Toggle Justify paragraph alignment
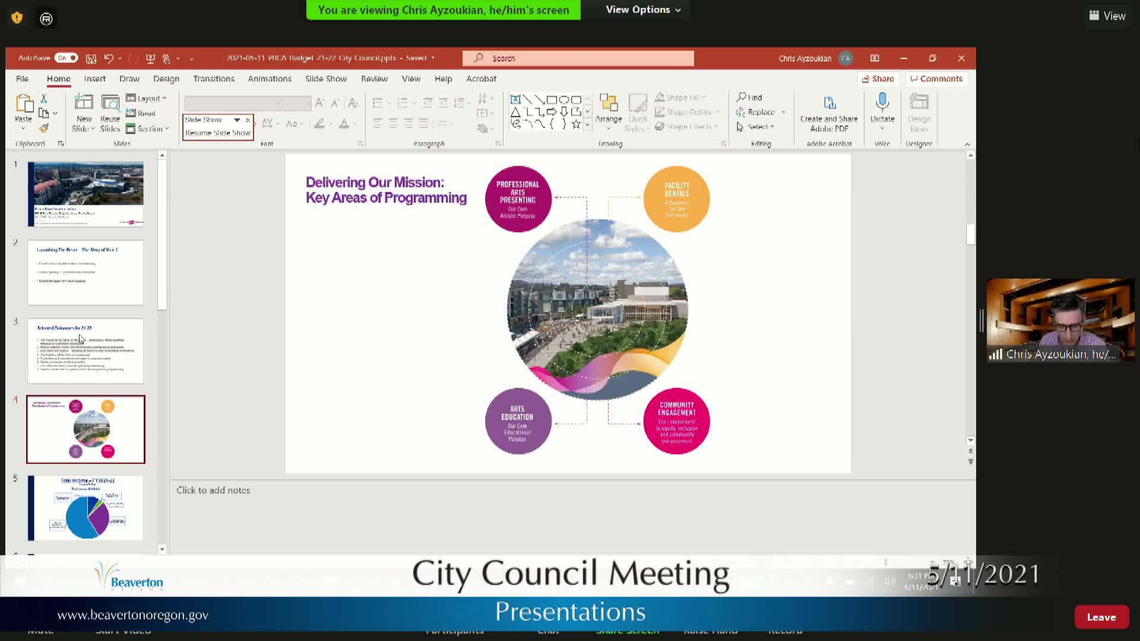The height and width of the screenshot is (641, 1140). point(423,123)
